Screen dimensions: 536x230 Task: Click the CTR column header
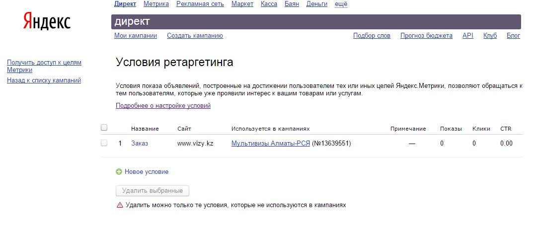(506, 129)
